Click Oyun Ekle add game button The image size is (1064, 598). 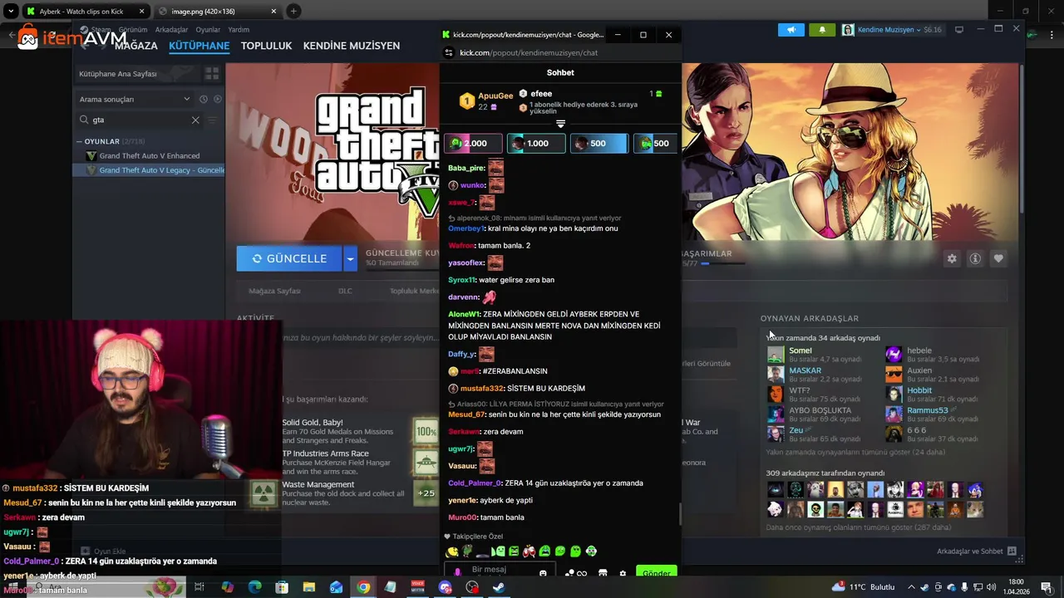(103, 551)
